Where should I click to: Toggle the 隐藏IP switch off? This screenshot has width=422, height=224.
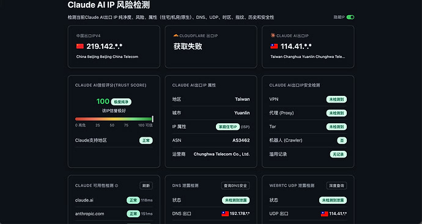(x=350, y=17)
